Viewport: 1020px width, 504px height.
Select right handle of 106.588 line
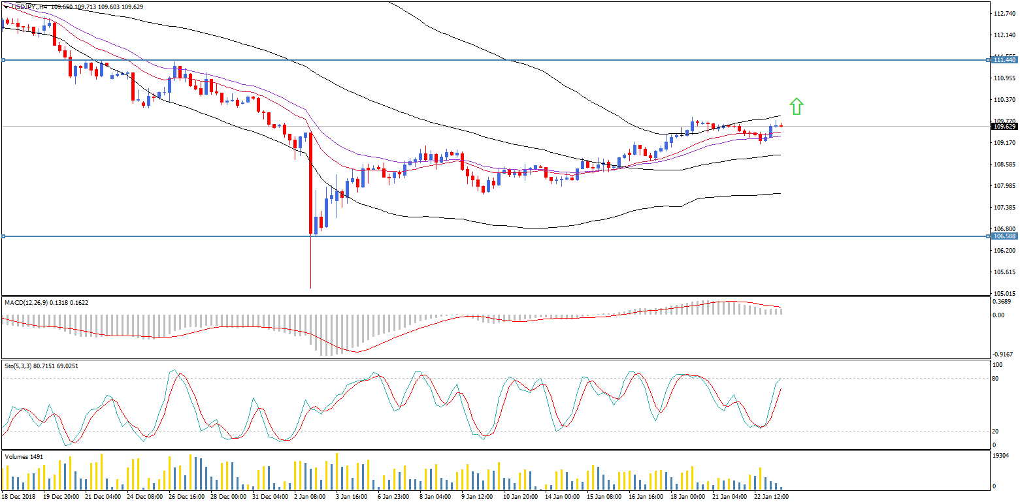pos(988,236)
